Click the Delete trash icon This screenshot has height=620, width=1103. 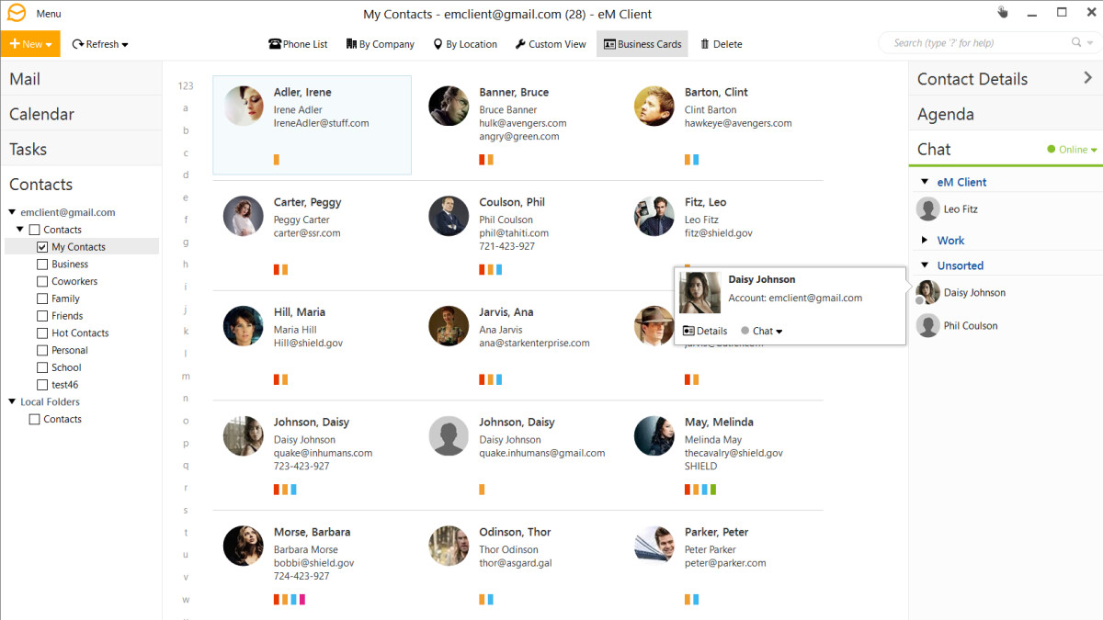[x=705, y=44]
